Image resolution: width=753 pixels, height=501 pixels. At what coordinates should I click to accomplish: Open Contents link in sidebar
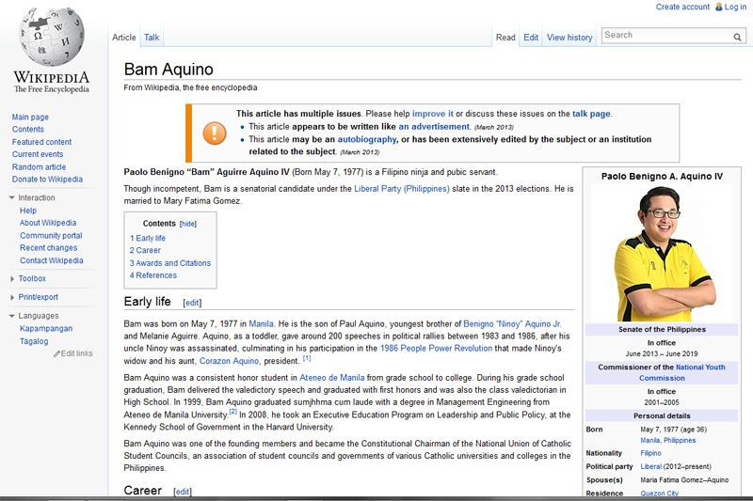click(x=28, y=130)
